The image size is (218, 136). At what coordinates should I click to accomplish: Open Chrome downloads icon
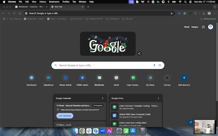tap(204, 13)
